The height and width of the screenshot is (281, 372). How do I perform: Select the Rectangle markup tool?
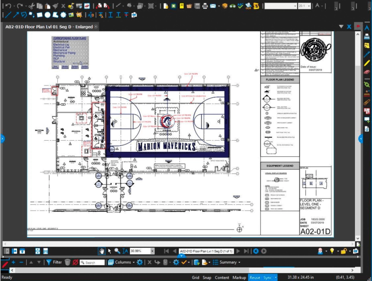point(40,15)
